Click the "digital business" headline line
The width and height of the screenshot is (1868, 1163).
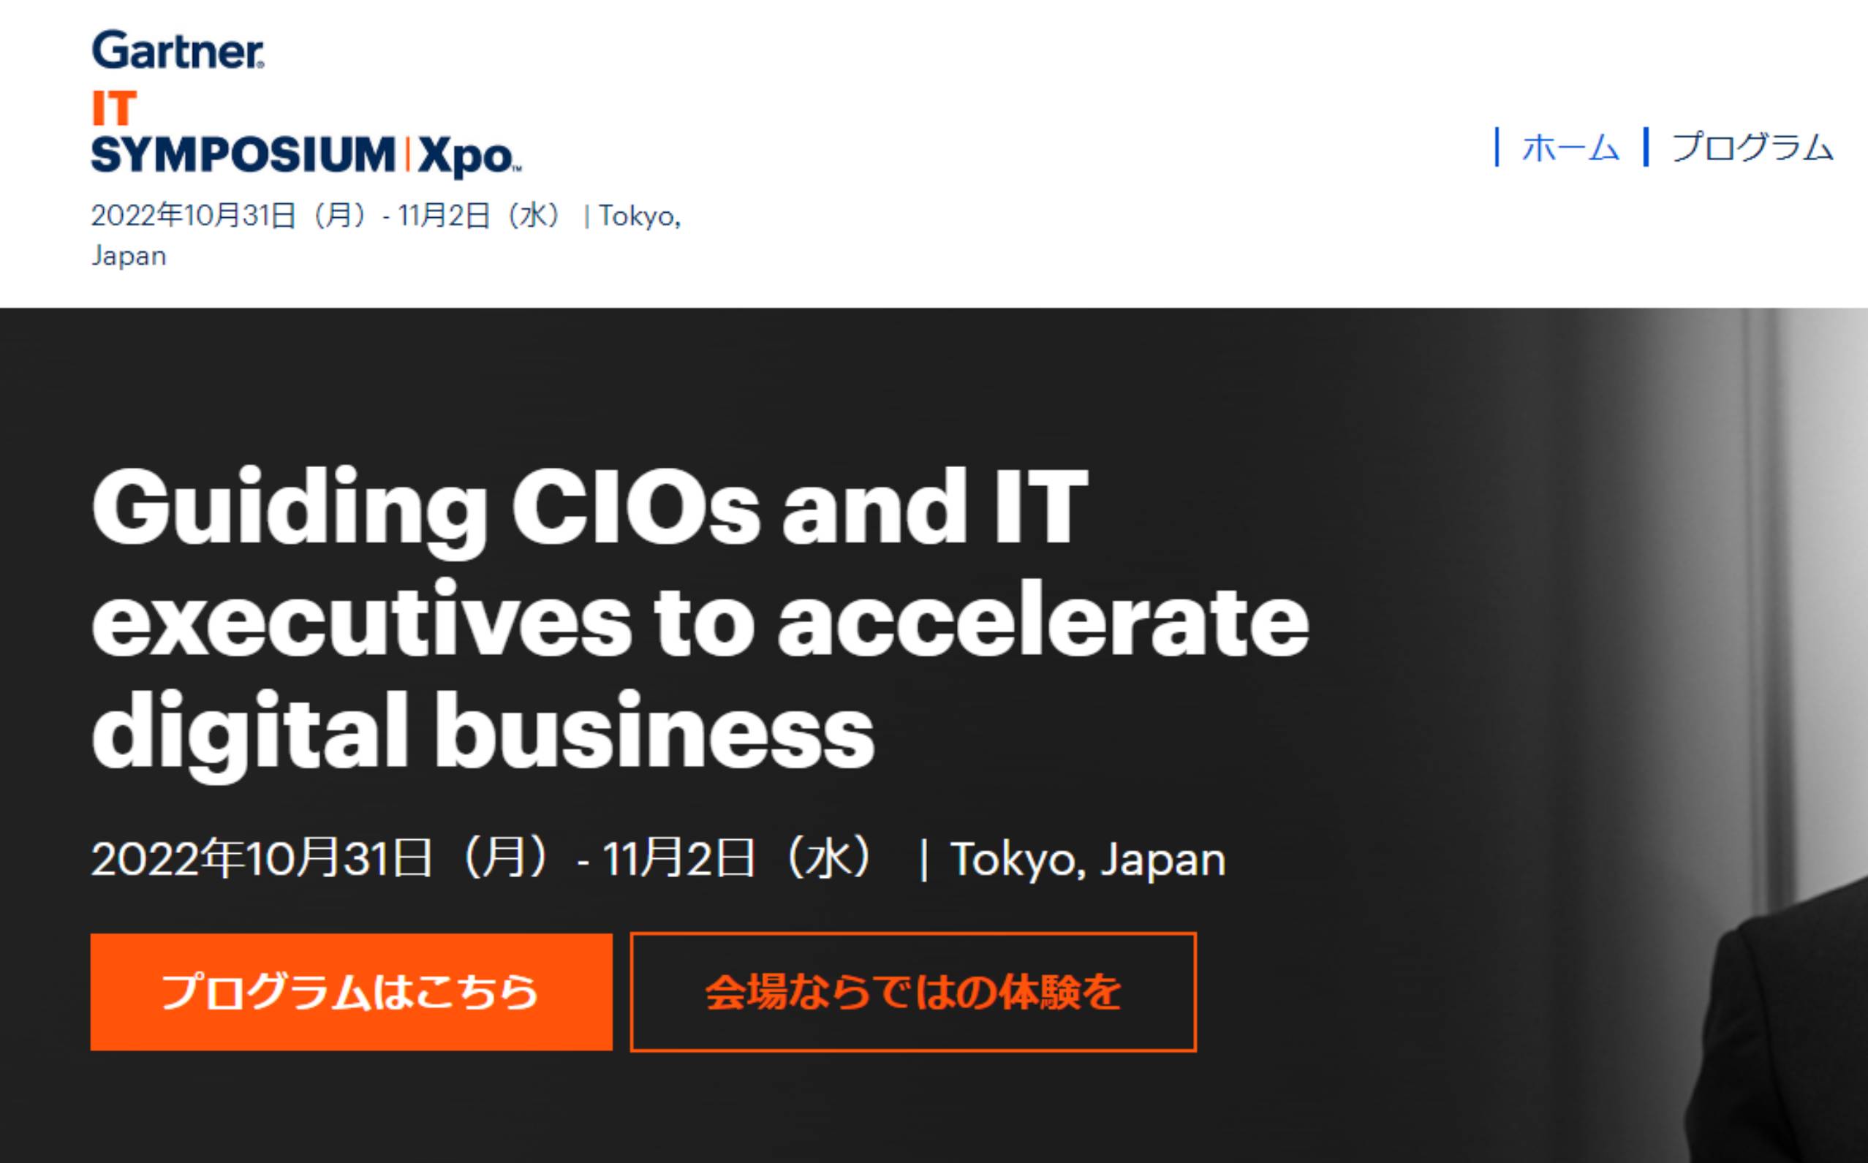483,730
